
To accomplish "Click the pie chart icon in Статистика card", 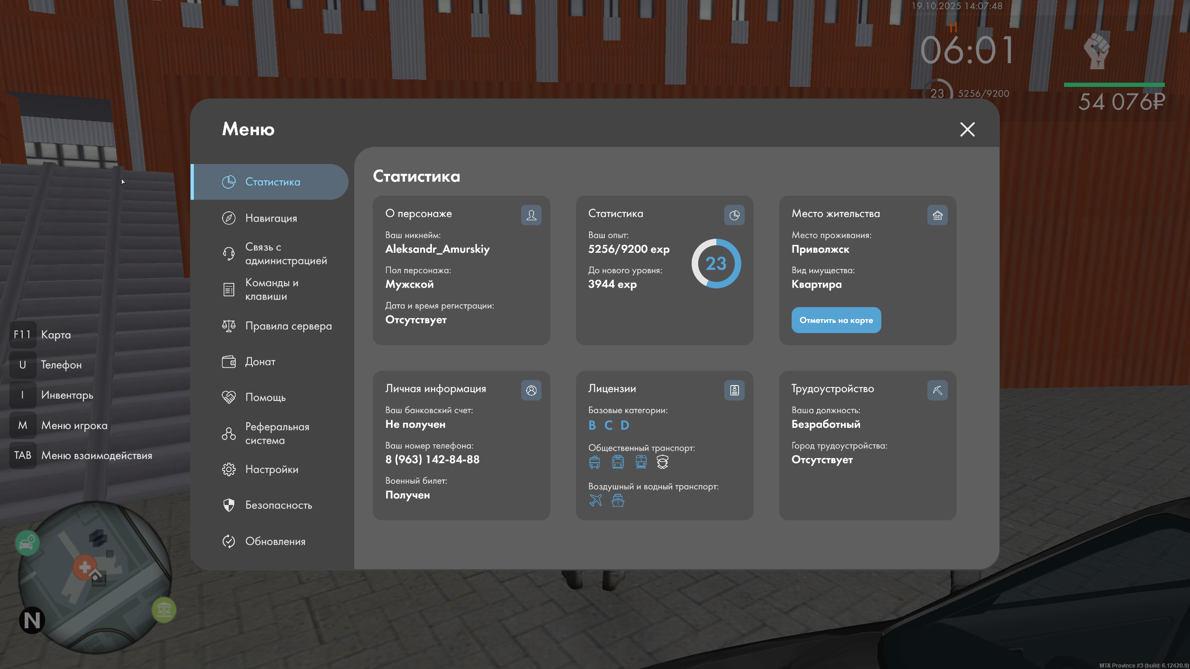I will point(734,215).
